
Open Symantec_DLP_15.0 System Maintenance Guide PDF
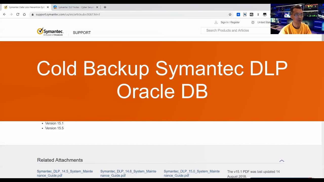(192, 173)
